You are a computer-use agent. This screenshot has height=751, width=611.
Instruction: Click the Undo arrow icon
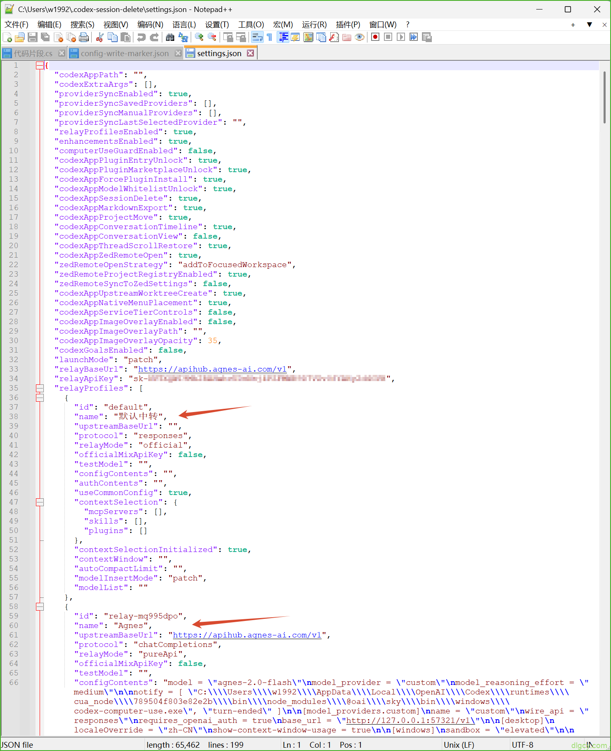(141, 38)
